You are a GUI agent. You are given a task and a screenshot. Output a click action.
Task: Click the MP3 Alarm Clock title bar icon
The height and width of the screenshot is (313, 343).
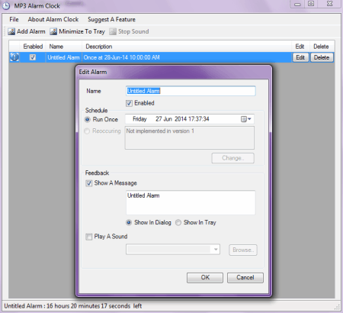coord(6,6)
